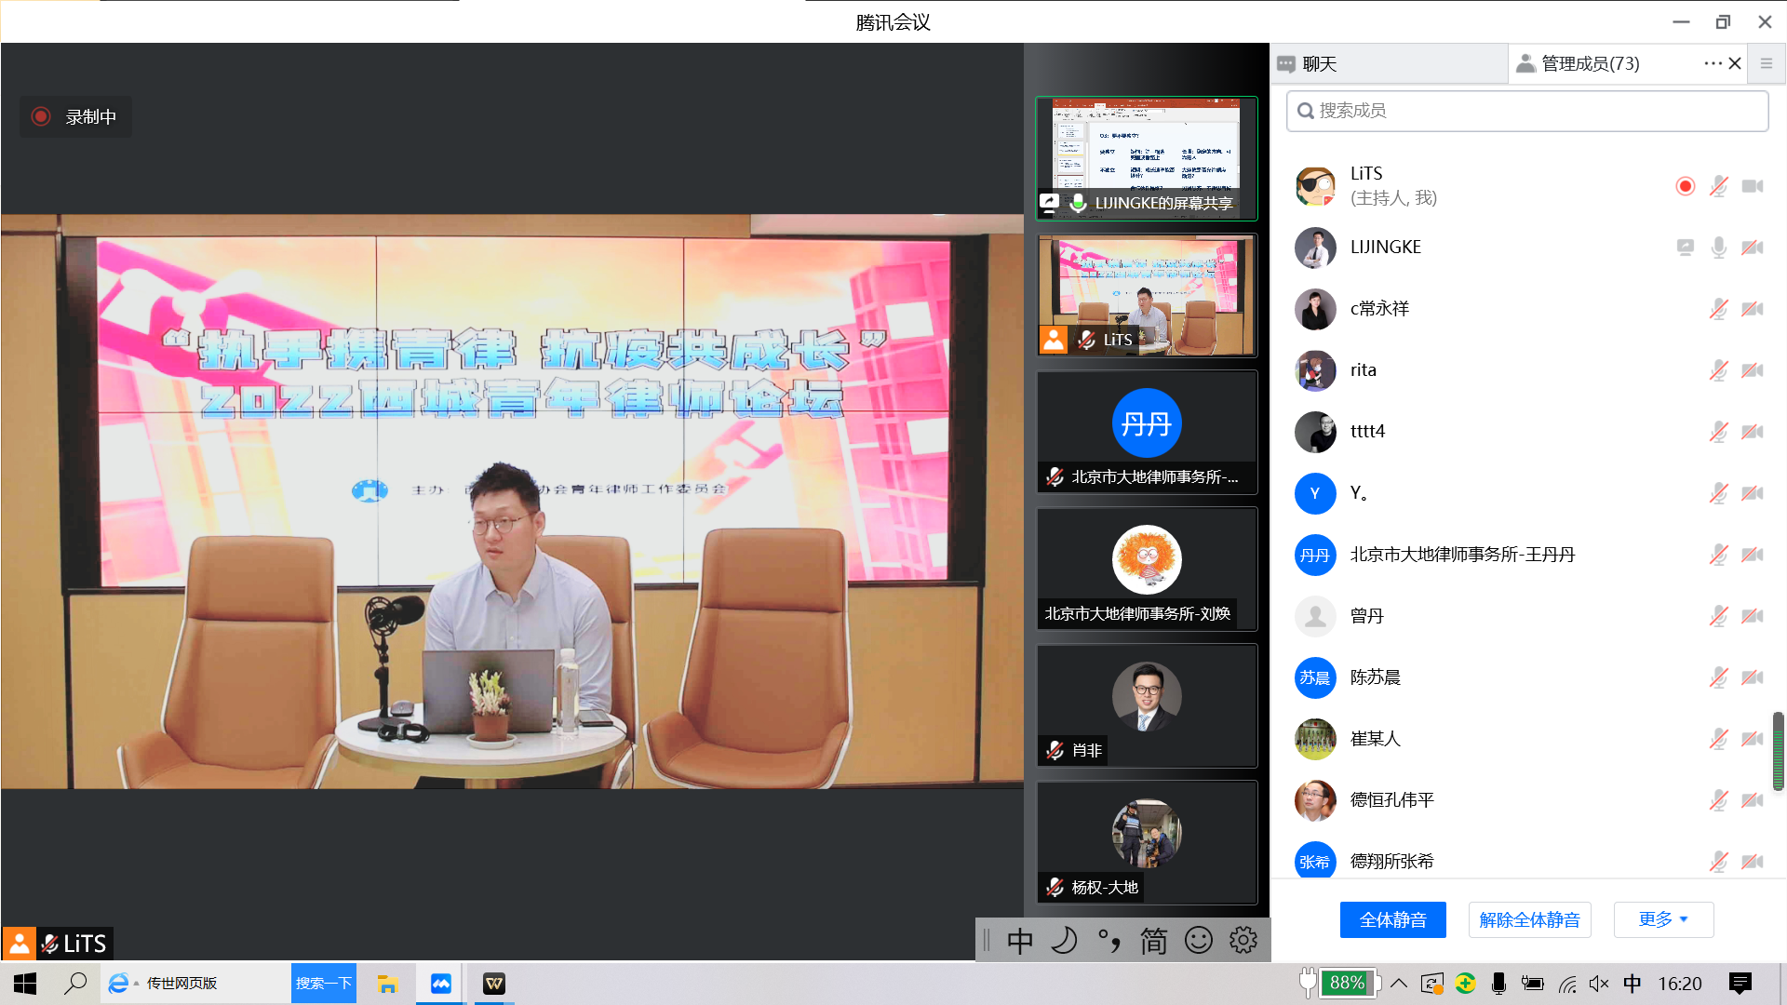Toggle LiTS camera in member list

1753,186
